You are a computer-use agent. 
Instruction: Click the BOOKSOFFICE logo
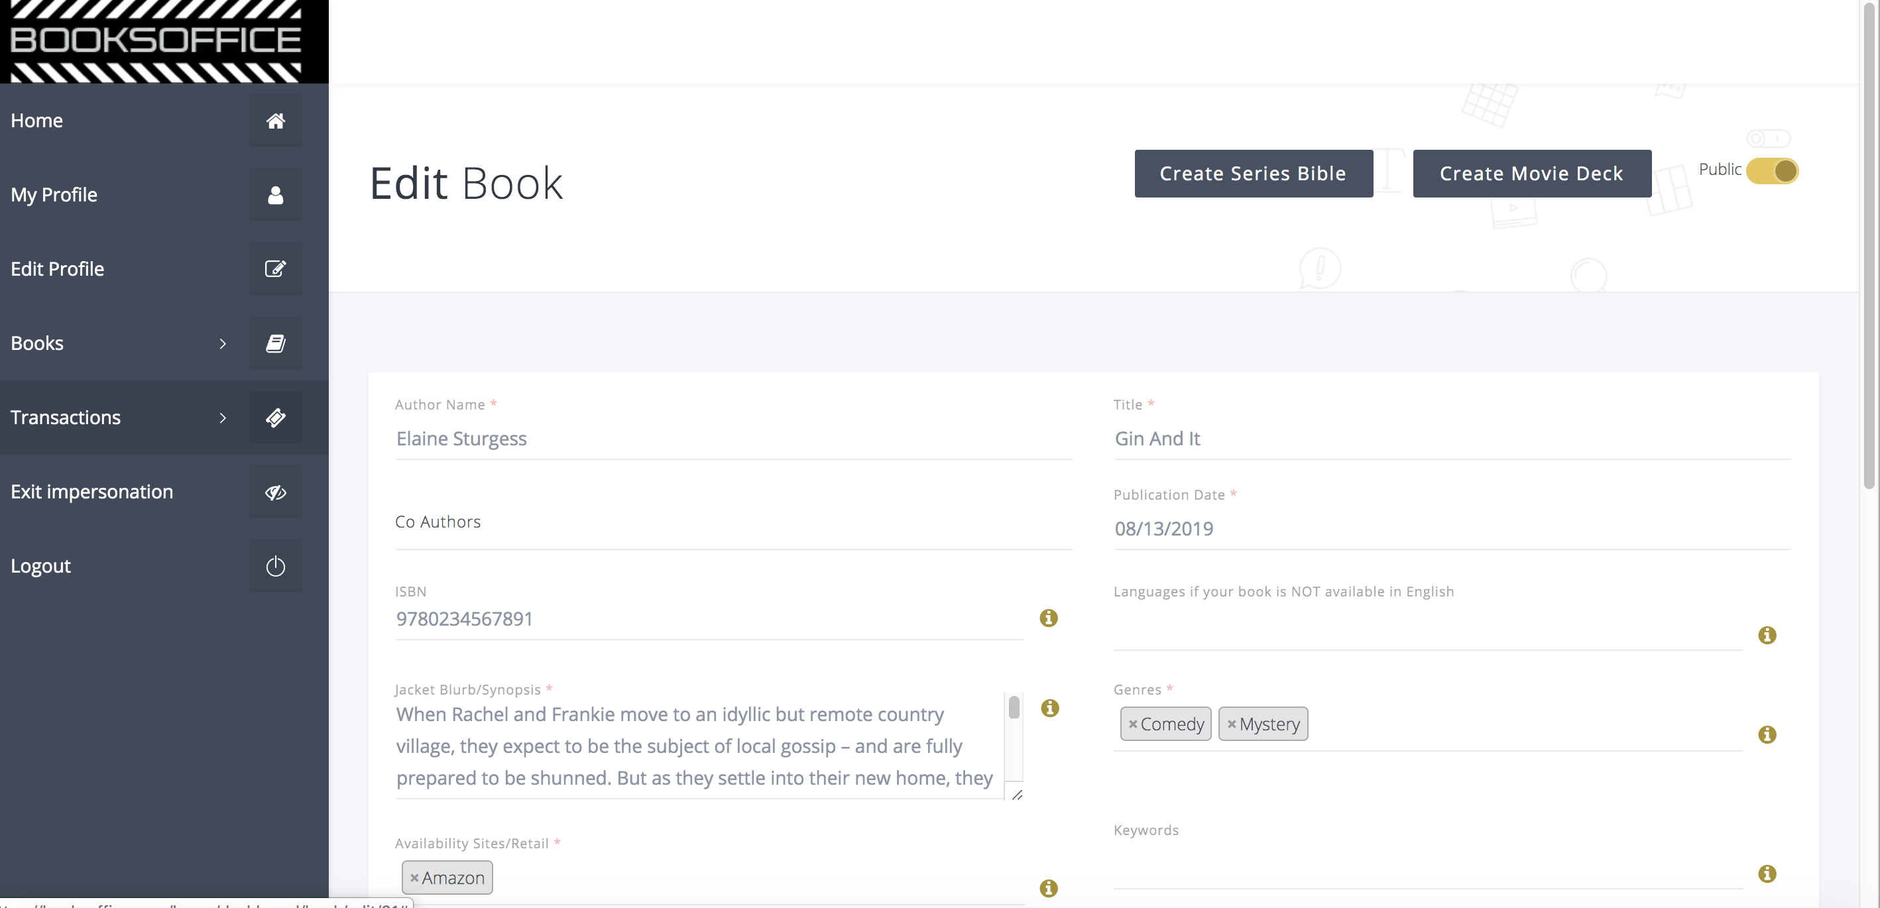pos(155,40)
